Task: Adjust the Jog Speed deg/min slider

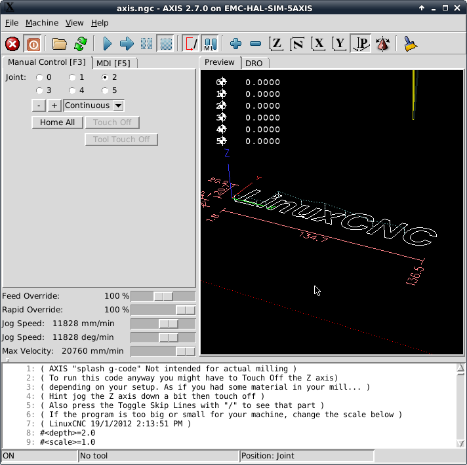Action: point(163,337)
